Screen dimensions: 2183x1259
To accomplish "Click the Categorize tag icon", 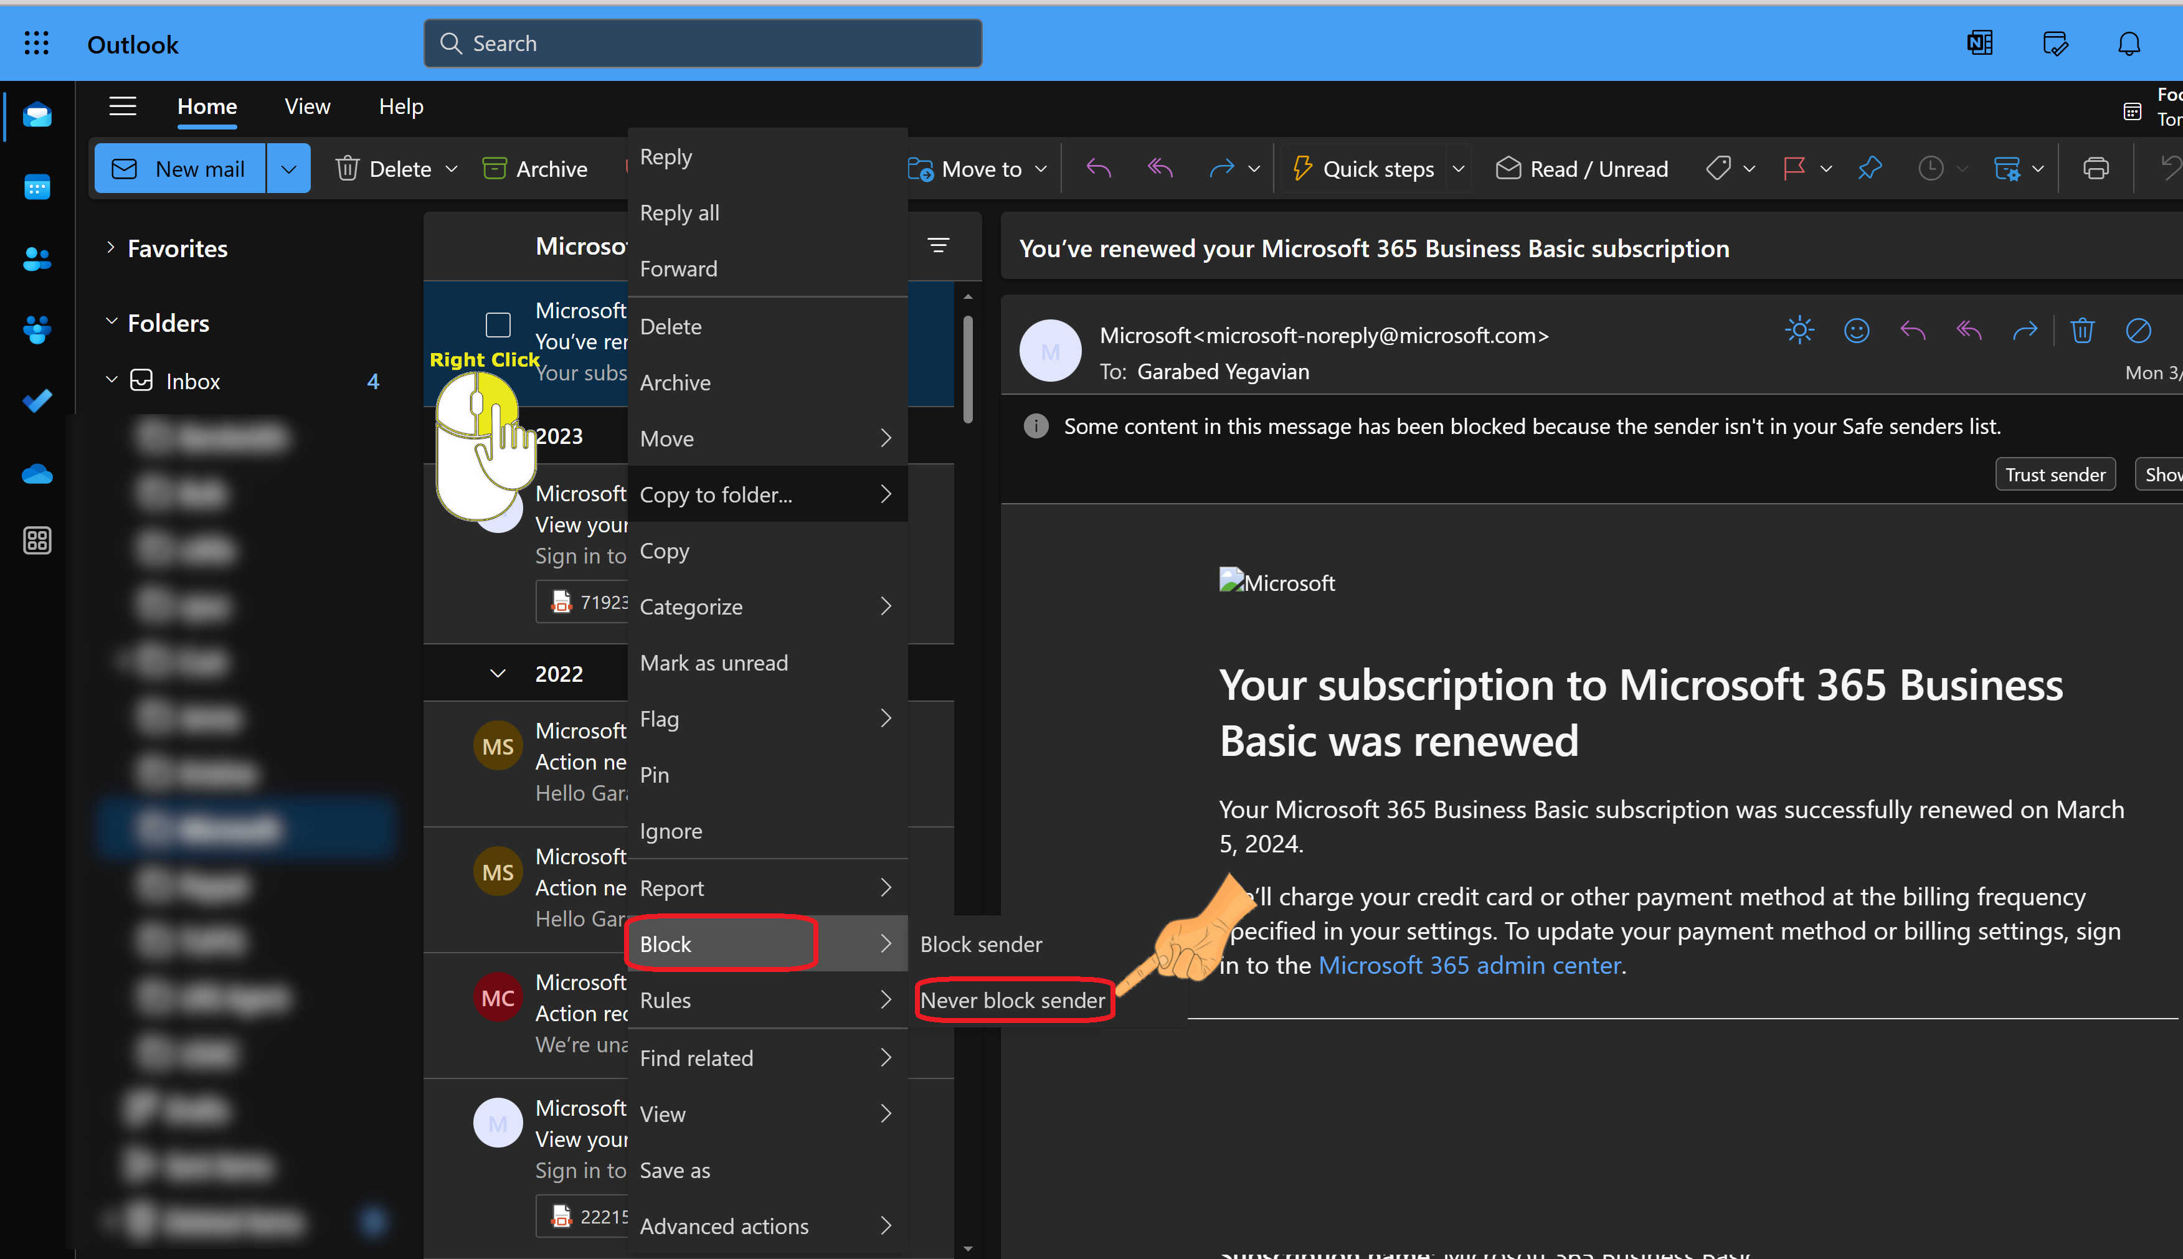I will [1718, 169].
